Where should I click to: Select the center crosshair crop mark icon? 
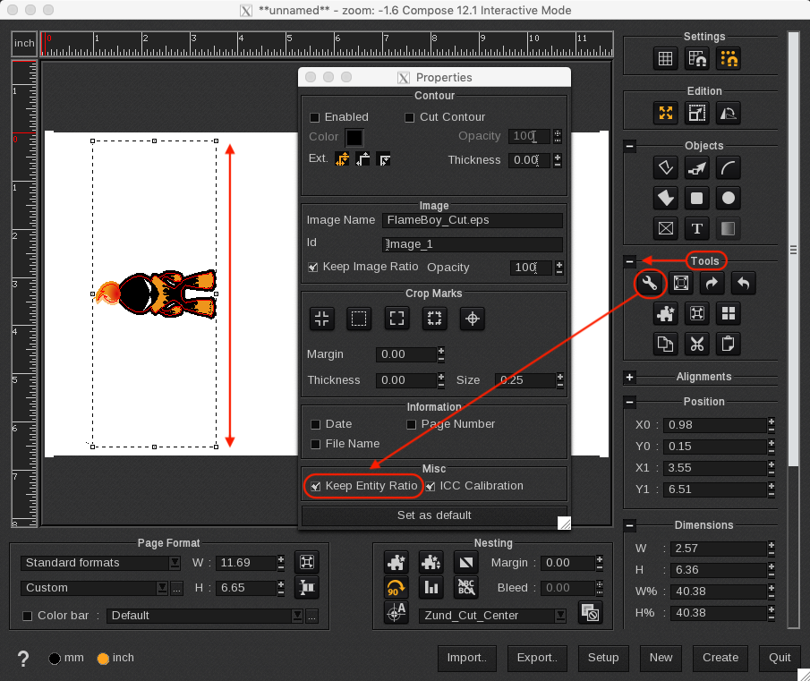pos(472,318)
